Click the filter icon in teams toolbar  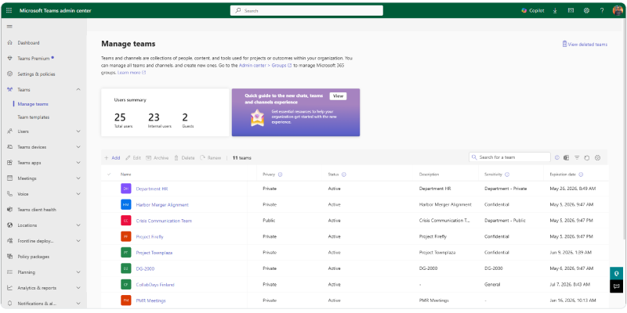click(577, 157)
